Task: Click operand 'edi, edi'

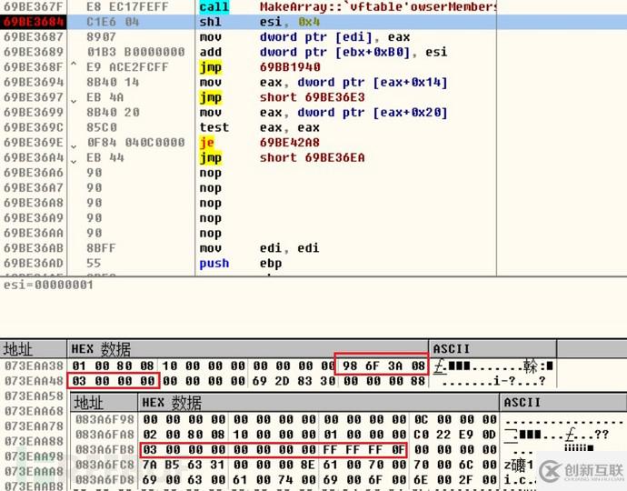Action: 290,248
